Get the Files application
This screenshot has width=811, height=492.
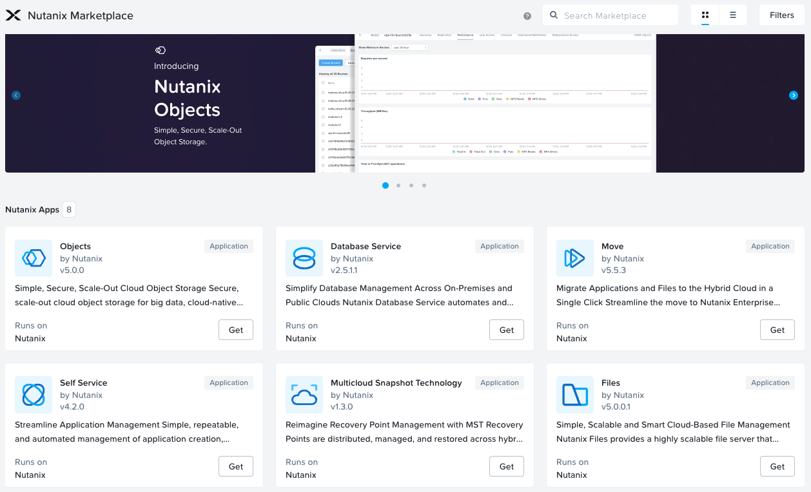(x=777, y=466)
